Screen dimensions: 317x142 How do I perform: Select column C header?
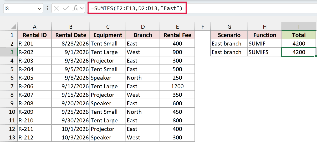click(x=108, y=27)
